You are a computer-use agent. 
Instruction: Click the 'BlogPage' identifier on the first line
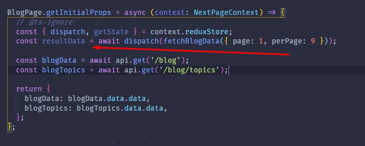point(25,12)
